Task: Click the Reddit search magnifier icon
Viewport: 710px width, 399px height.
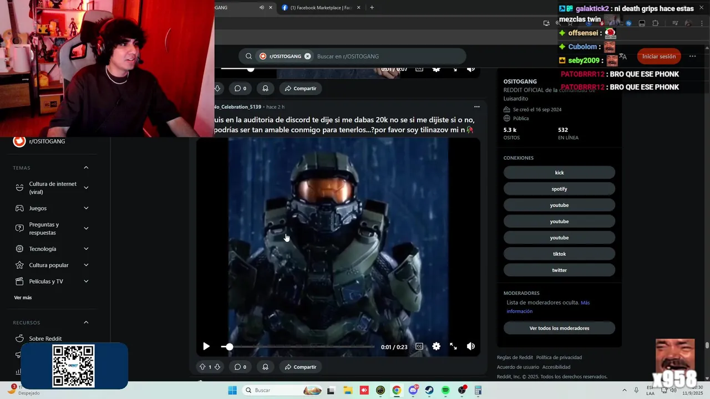Action: [248, 56]
